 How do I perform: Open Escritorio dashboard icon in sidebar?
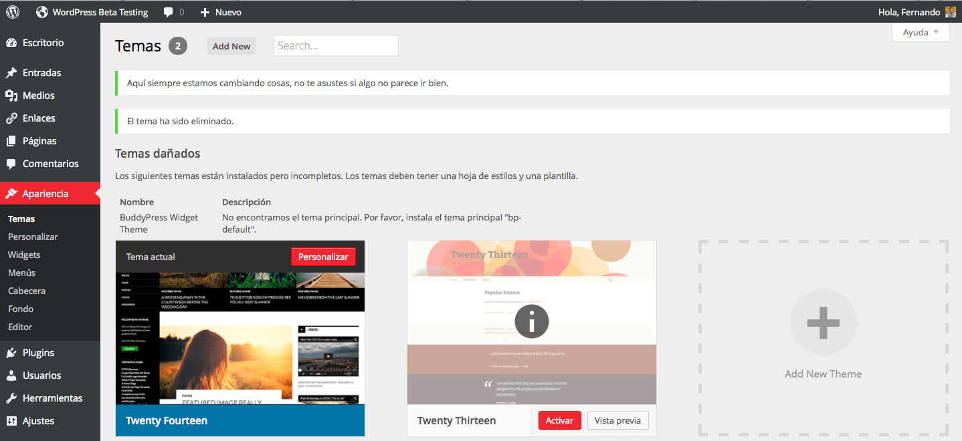click(x=11, y=43)
